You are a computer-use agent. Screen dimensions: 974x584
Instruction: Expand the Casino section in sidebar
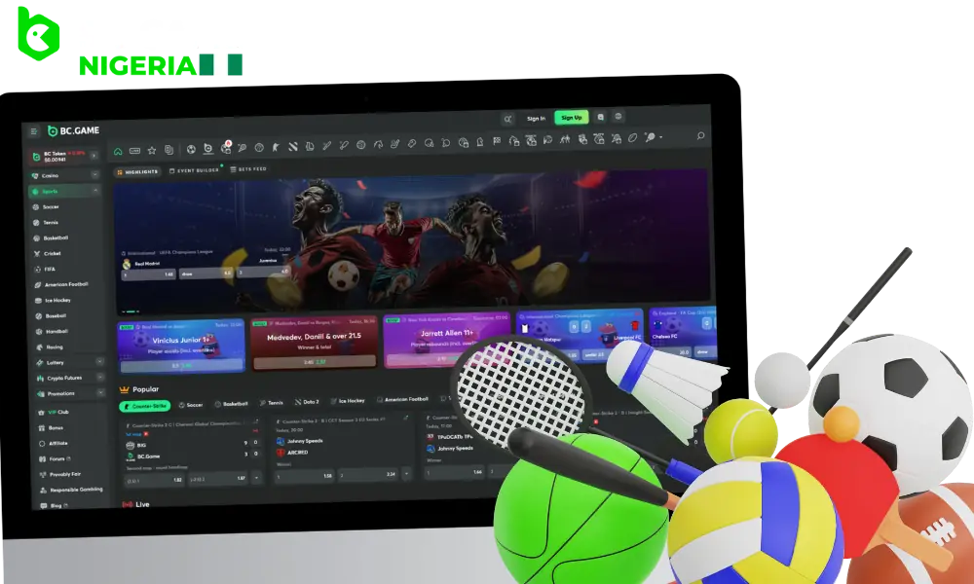(x=94, y=175)
